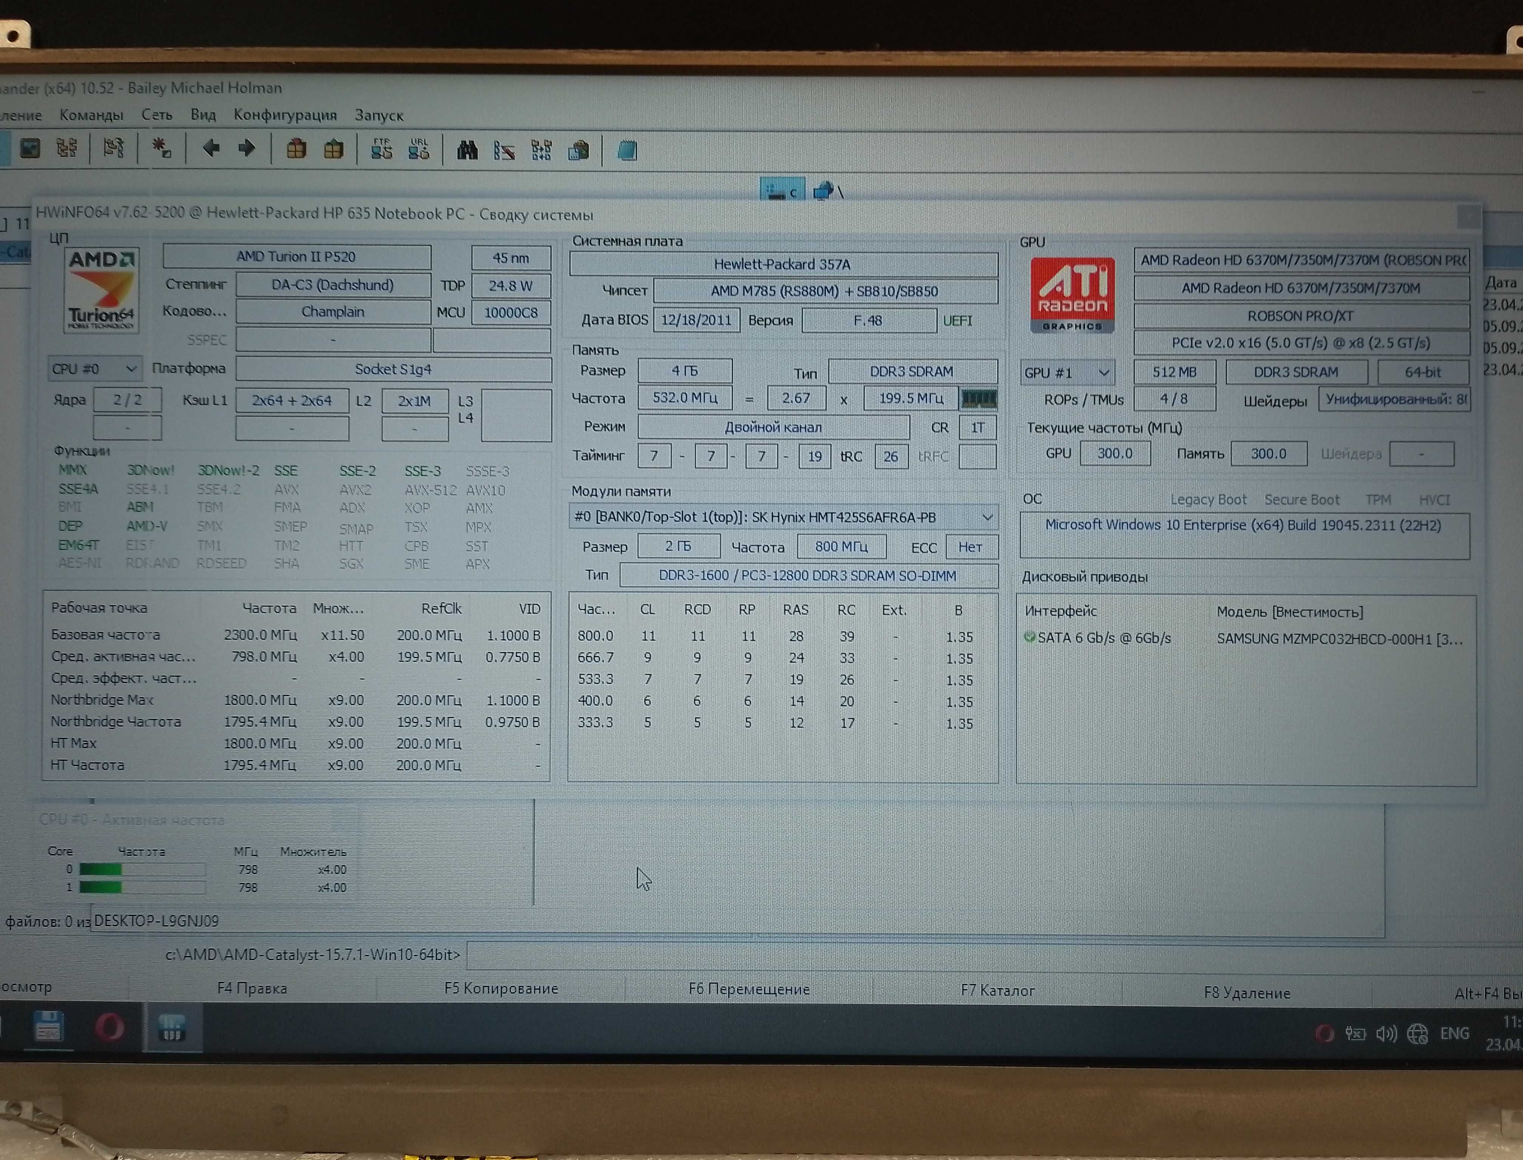Click the battery icon in system tray
Image resolution: width=1523 pixels, height=1160 pixels.
click(1355, 1034)
